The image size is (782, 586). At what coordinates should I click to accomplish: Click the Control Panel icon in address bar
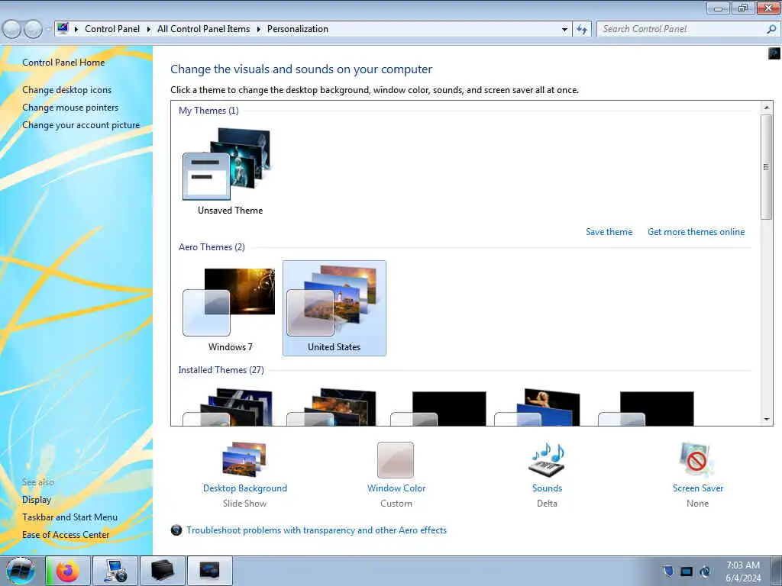click(63, 28)
